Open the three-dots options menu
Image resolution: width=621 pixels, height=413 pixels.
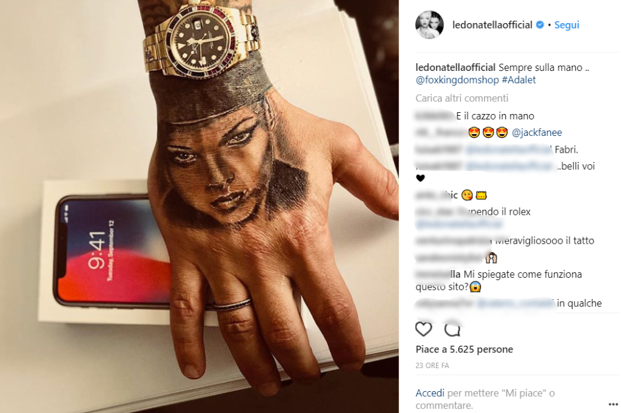613,405
